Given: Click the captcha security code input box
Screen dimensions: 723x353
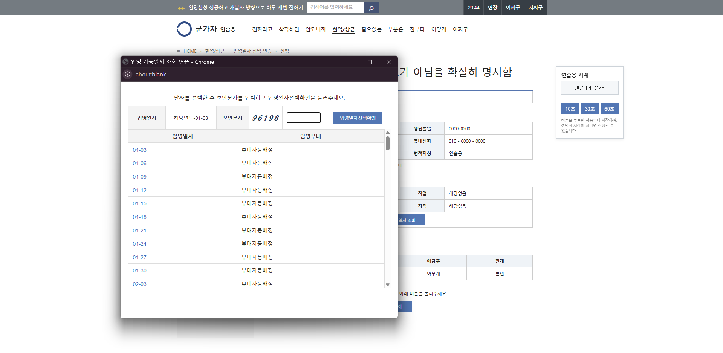Looking at the screenshot, I should click(304, 118).
